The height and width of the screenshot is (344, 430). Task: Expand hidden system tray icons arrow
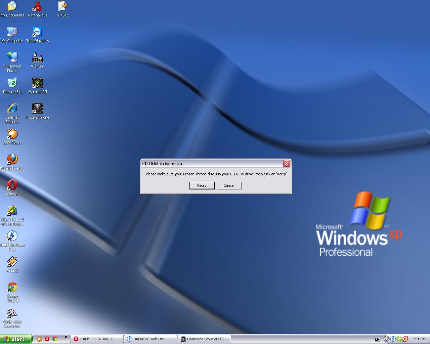[x=386, y=339]
